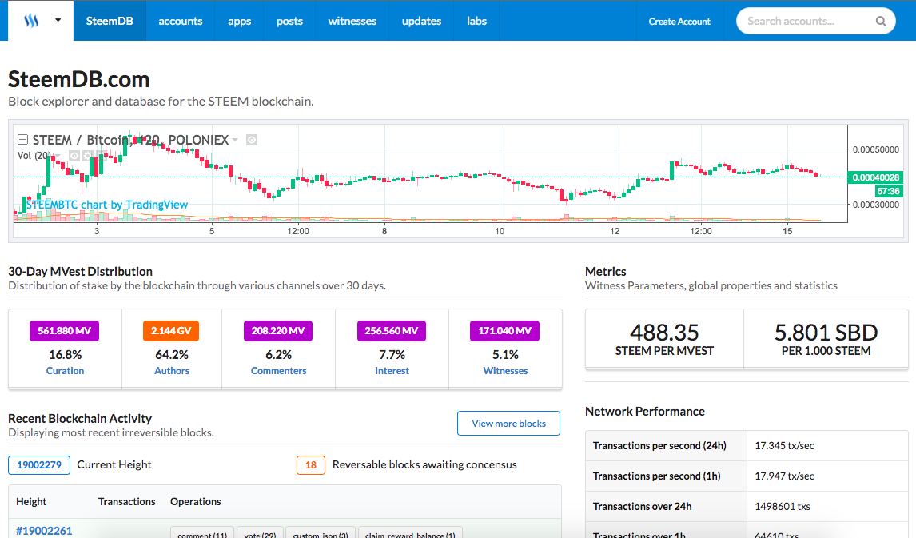Screen dimensions: 916x538
Task: Click the Transactions over 24h row label
Action: click(x=642, y=507)
